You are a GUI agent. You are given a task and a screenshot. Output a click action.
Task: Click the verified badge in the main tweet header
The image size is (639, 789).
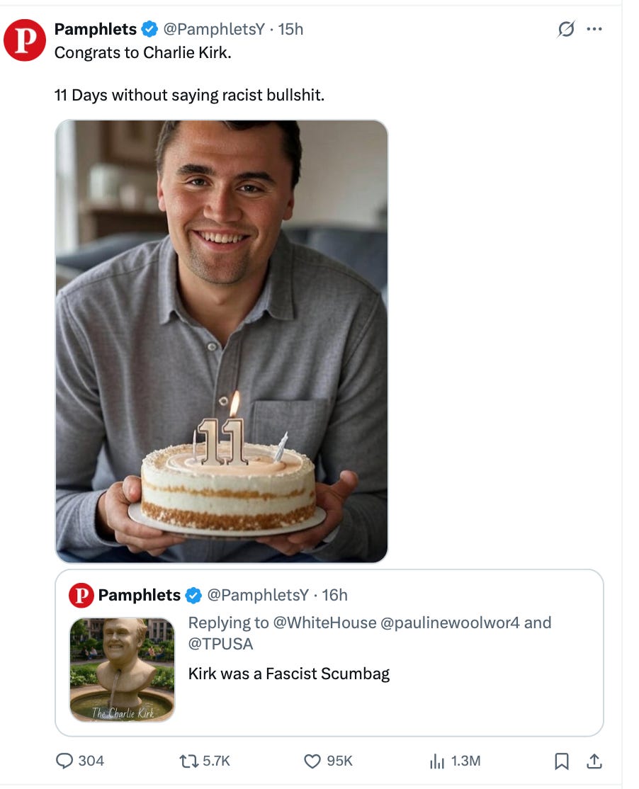(149, 29)
